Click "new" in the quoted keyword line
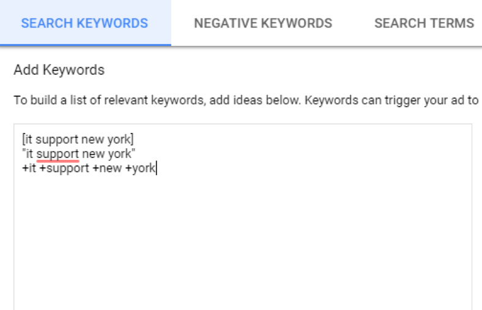The image size is (482, 310). (x=93, y=154)
